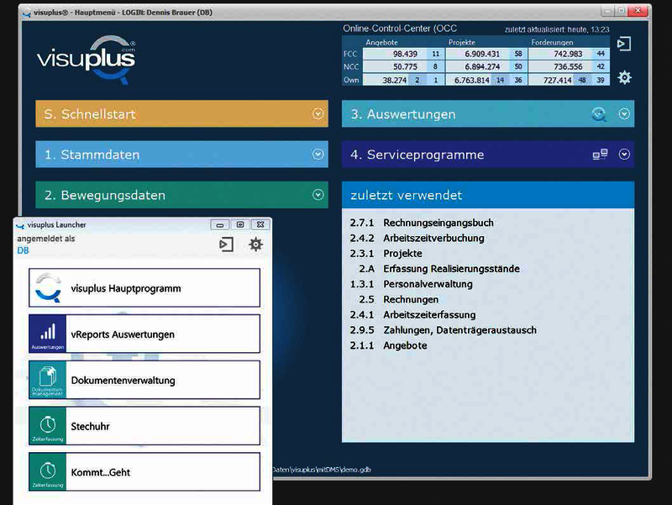Click the visuplus logo in main window
This screenshot has width=672, height=505.
click(x=87, y=60)
